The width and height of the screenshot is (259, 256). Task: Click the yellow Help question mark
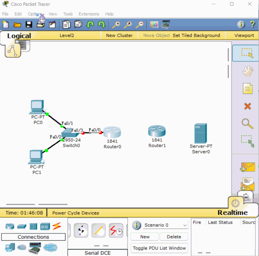(x=252, y=25)
